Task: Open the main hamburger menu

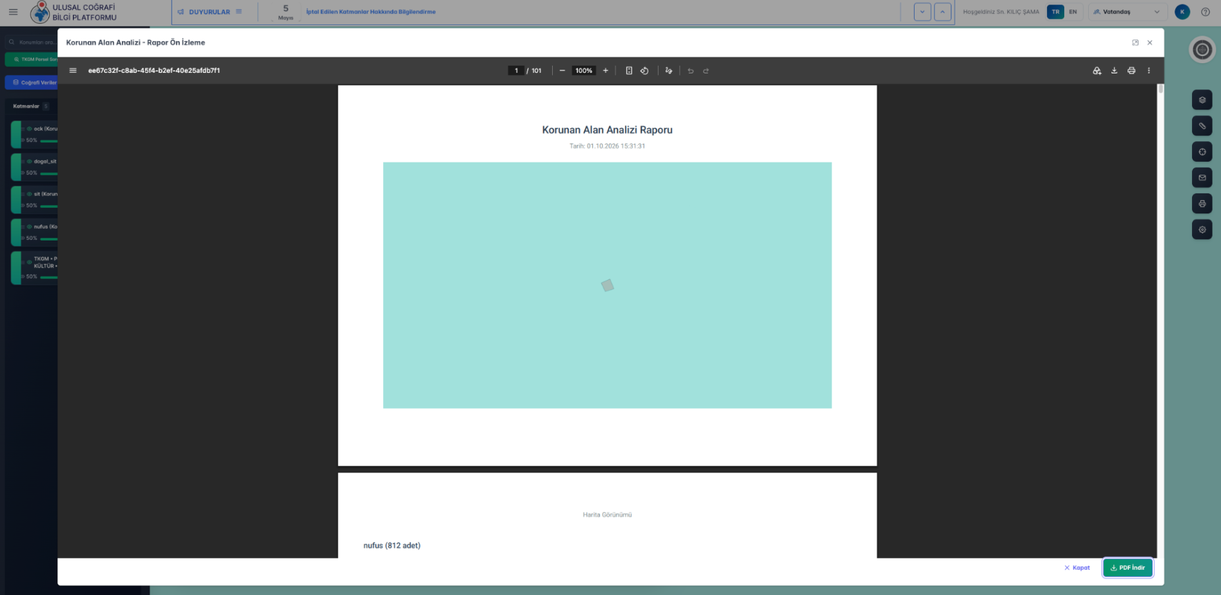Action: (13, 12)
